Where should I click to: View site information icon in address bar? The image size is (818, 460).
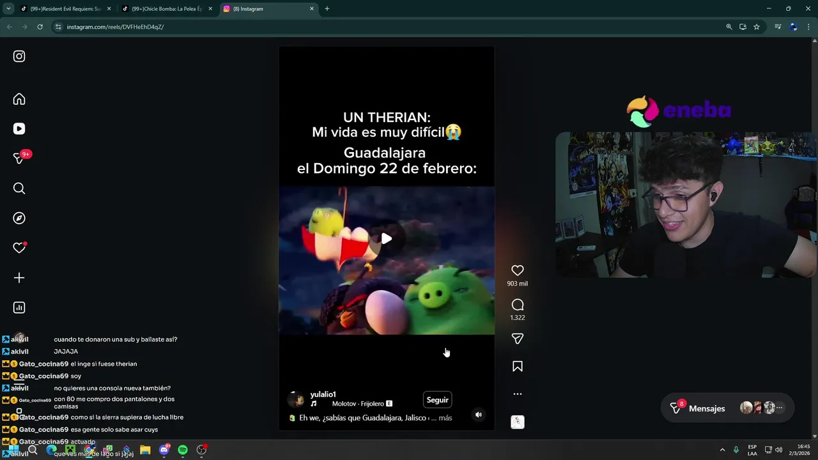tap(58, 27)
